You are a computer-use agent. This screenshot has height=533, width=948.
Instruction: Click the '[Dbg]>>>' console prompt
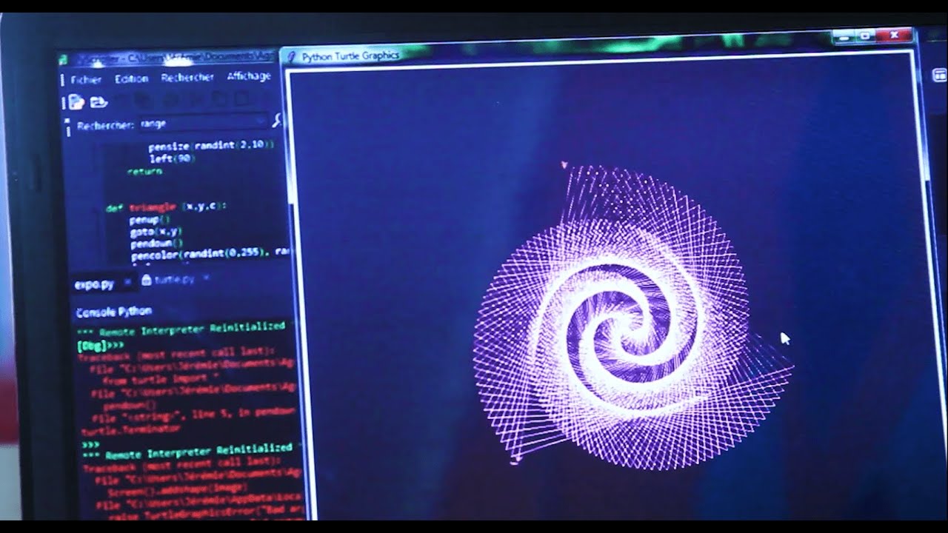(x=100, y=345)
